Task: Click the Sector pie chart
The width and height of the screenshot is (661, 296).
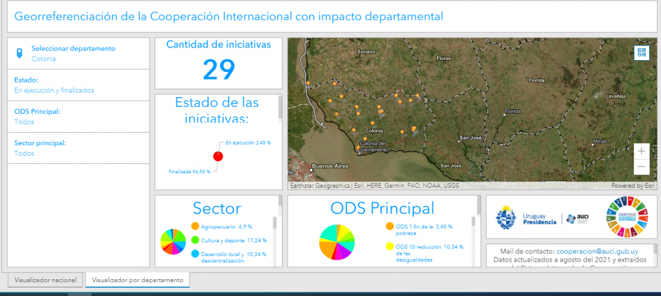Action: (x=173, y=242)
